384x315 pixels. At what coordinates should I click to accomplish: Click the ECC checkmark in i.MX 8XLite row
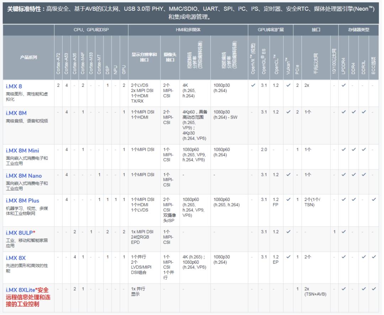(374, 289)
